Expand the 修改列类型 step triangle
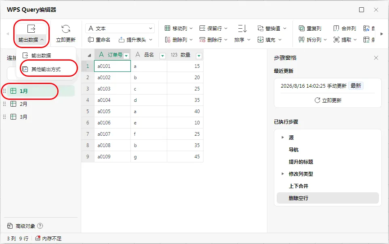This screenshot has width=389, height=244. [x=283, y=174]
